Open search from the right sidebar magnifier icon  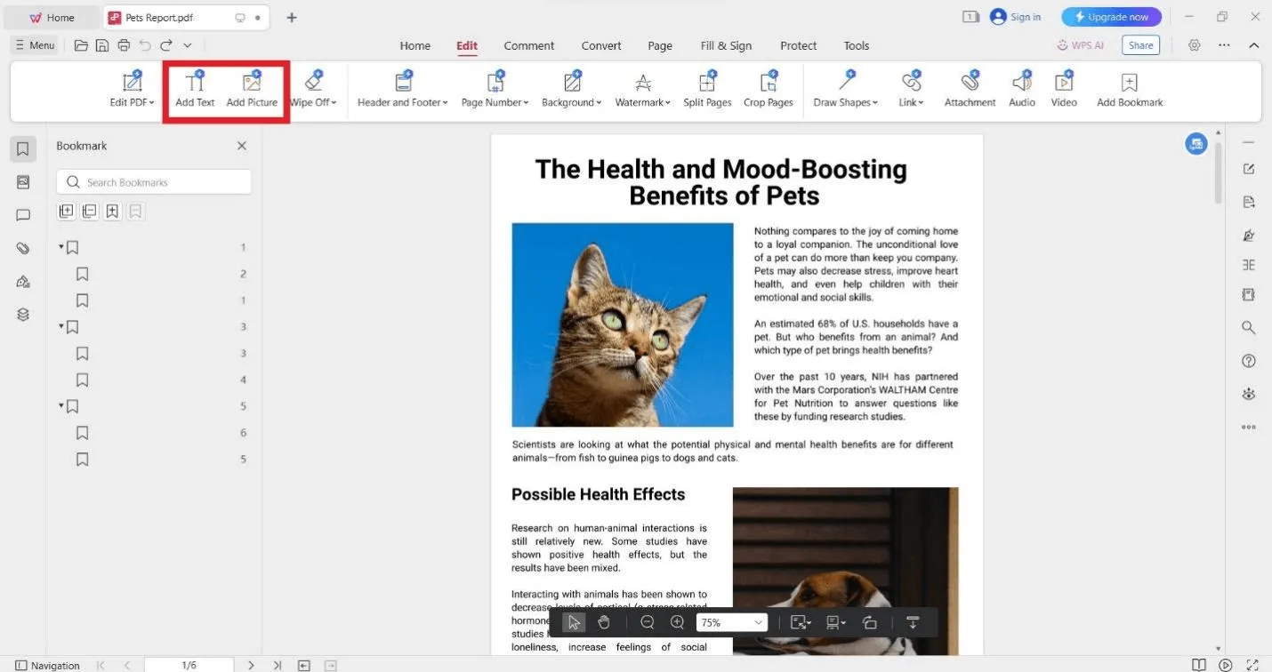coord(1248,327)
